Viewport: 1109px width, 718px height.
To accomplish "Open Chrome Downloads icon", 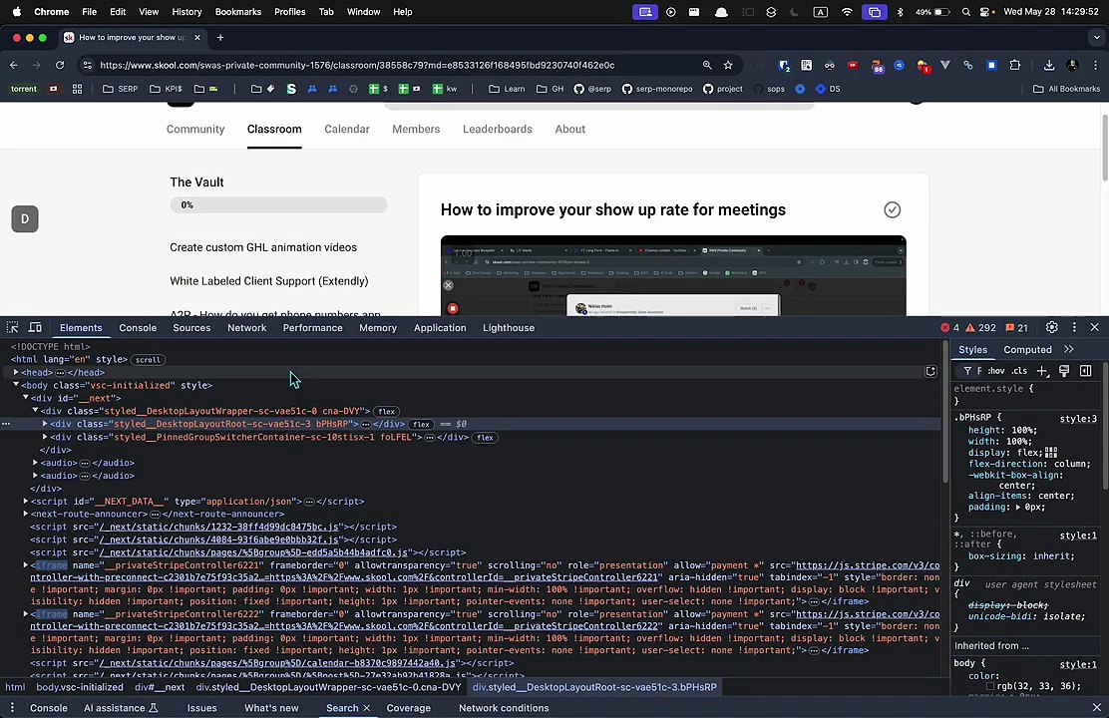I will (1049, 65).
